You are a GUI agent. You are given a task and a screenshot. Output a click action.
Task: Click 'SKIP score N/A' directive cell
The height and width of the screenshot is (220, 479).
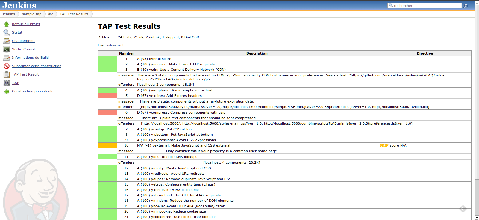click(425, 145)
